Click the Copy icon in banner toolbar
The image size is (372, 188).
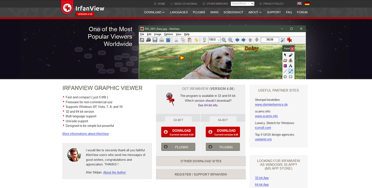click(183, 40)
